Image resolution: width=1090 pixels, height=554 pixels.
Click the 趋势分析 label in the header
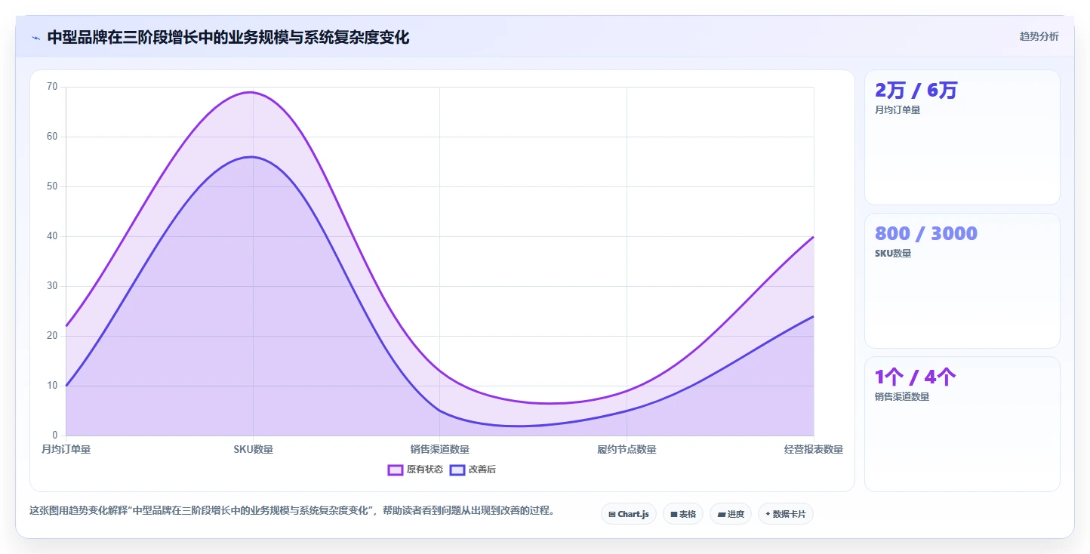1039,36
